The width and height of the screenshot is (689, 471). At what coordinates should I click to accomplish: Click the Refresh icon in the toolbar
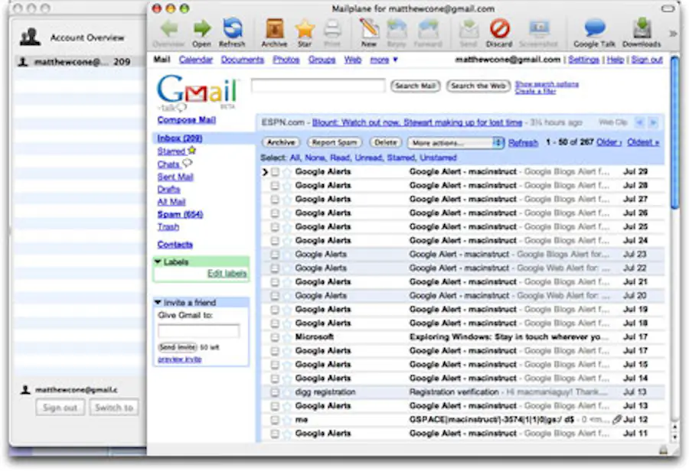233,29
